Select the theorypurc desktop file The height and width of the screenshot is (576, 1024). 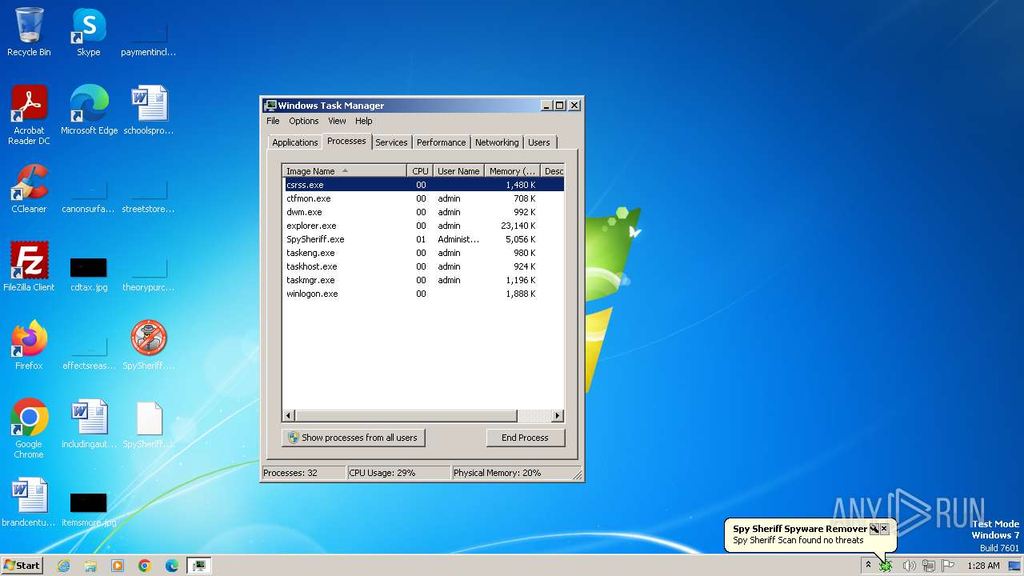149,274
